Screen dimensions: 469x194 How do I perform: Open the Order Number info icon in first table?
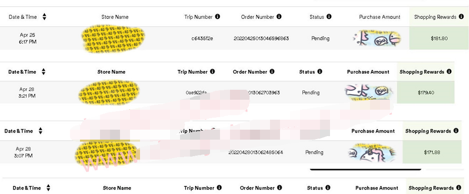pos(279,17)
